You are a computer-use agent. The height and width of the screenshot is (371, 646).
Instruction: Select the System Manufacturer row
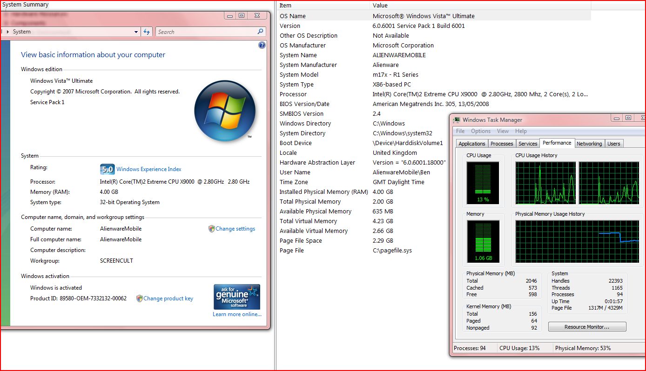click(x=434, y=65)
